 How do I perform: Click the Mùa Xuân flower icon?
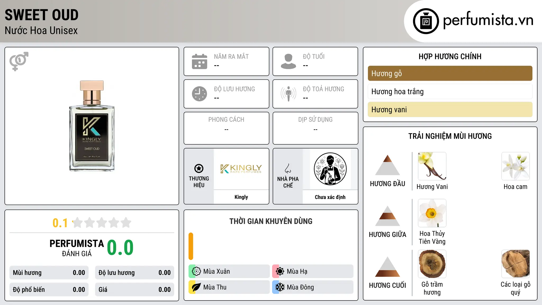tap(196, 271)
